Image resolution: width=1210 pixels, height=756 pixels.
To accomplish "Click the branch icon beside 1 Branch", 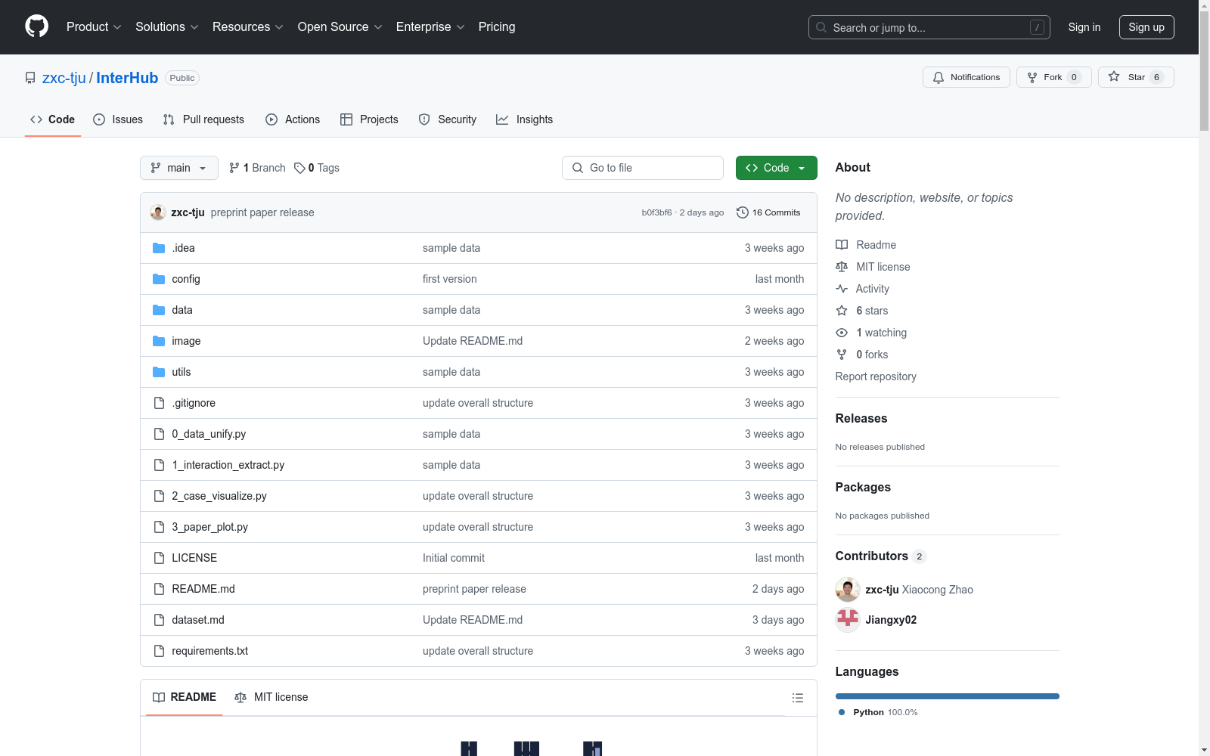I will (234, 168).
